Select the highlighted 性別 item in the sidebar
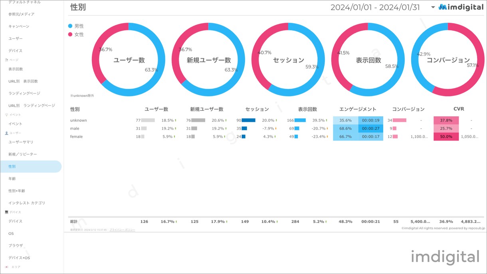The image size is (487, 274). [31, 167]
